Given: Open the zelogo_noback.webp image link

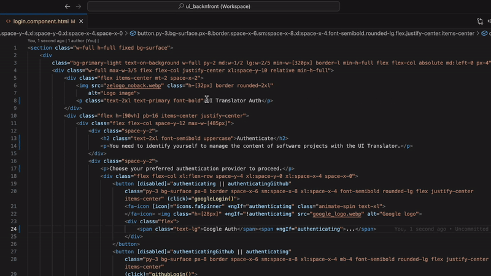Looking at the screenshot, I should click(x=134, y=85).
